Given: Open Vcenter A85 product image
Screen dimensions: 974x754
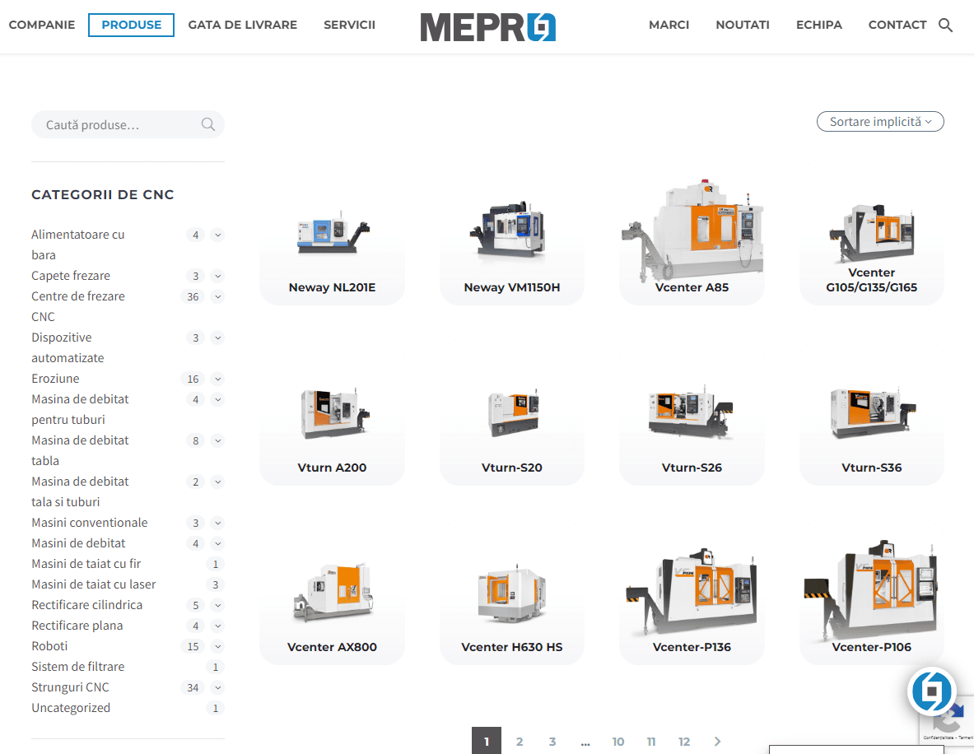Looking at the screenshot, I should [x=692, y=230].
